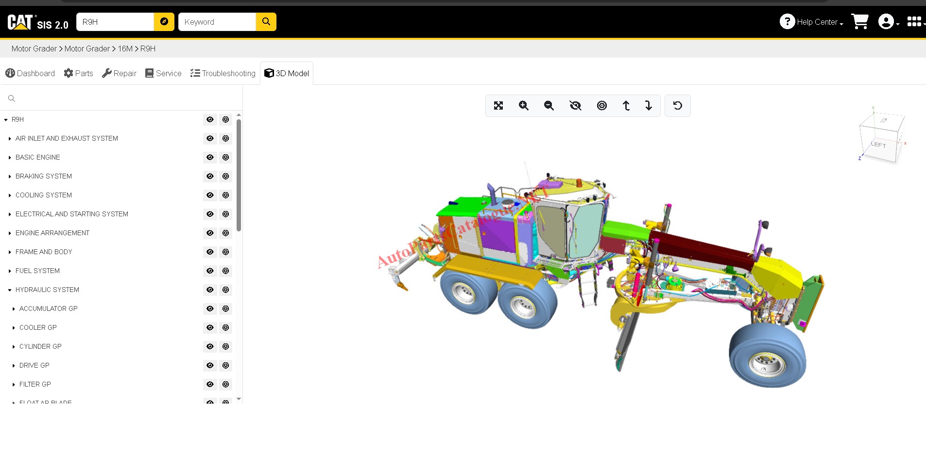Isolate Hydraulic System in the model
926x454 pixels.
226,290
